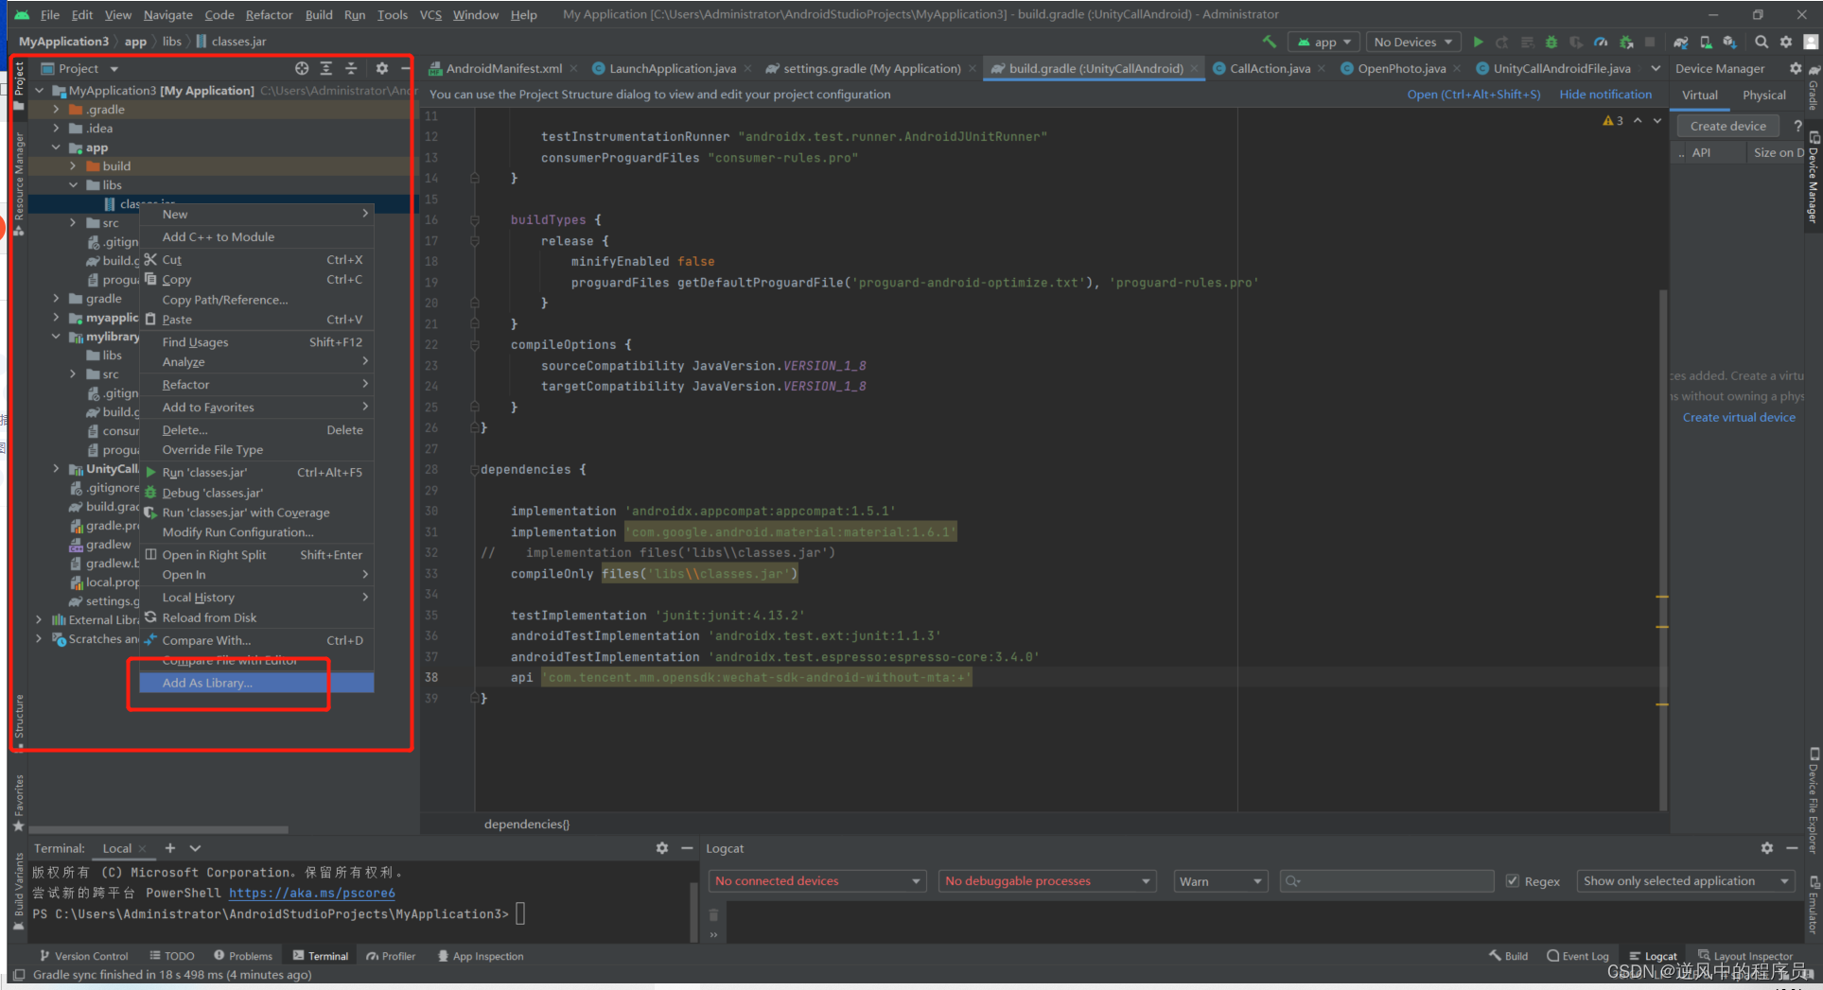1823x990 pixels.
Task: Click Attach Debugger to Android Process icon
Action: pos(1626,42)
